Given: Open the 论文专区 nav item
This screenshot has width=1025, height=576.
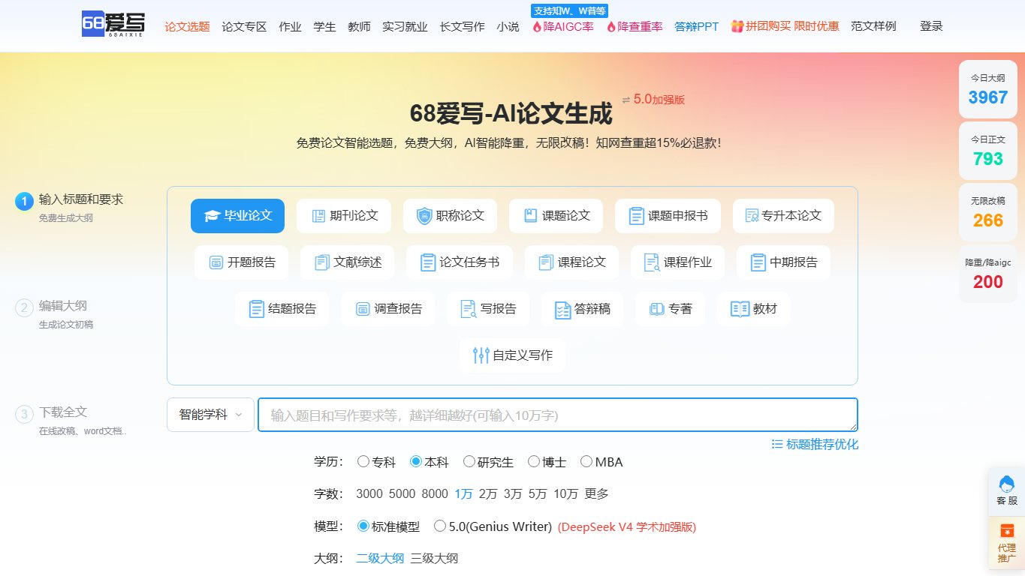Looking at the screenshot, I should 244,26.
